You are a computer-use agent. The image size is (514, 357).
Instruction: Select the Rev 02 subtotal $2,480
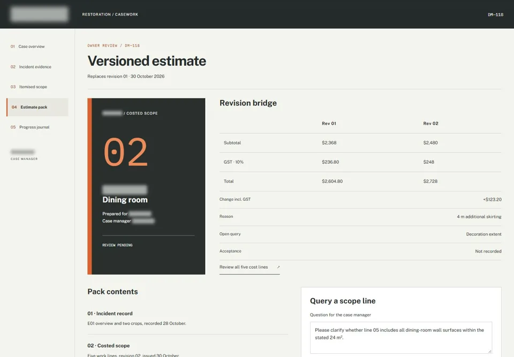pos(430,143)
